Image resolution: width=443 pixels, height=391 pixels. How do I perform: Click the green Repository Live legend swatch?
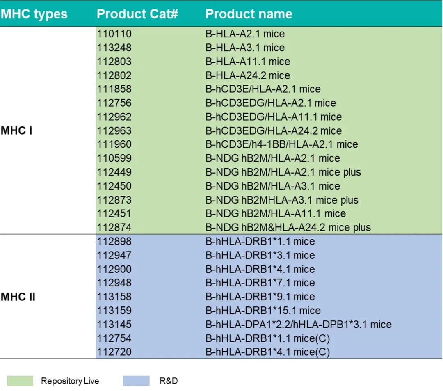coord(20,381)
